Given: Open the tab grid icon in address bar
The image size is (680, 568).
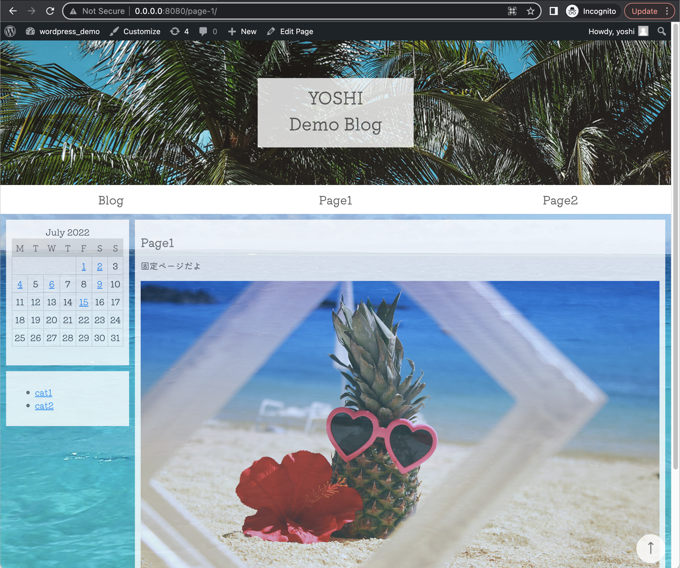Looking at the screenshot, I should click(x=512, y=11).
